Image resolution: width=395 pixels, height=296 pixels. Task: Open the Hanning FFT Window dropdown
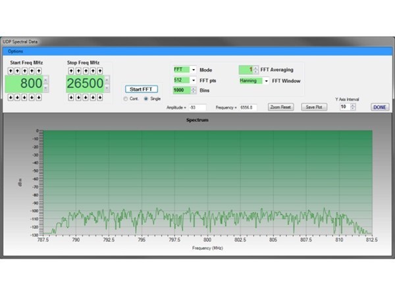tap(266, 81)
